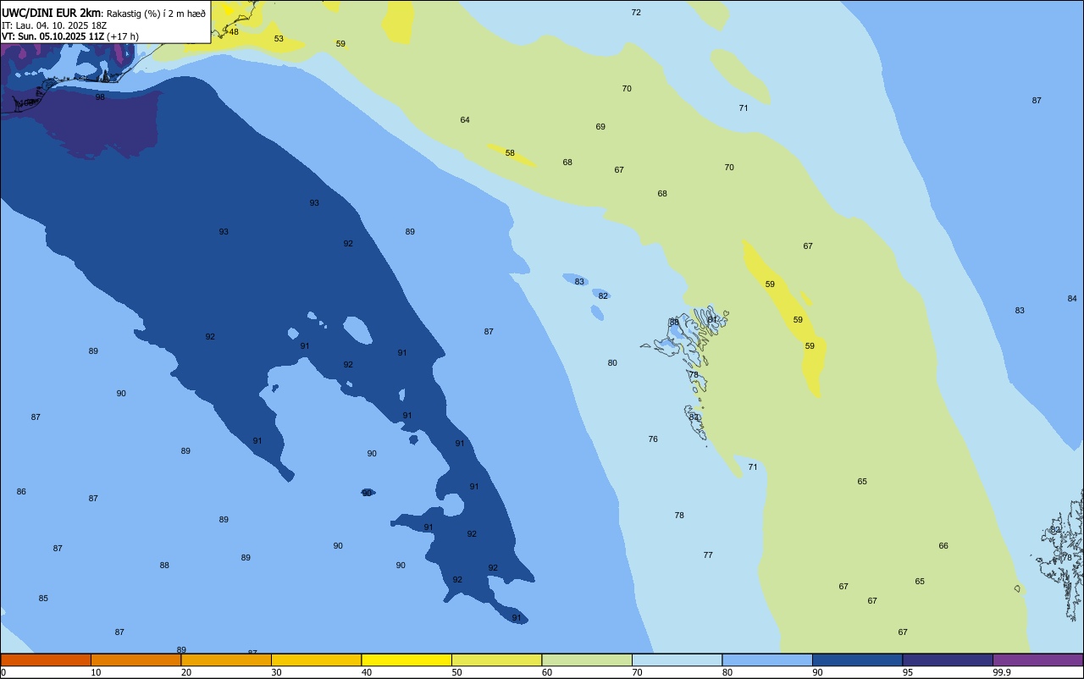
Task: Click the humidity value '69' on the map
Action: point(600,127)
